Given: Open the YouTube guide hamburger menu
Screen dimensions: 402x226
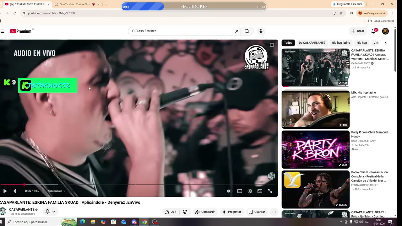Looking at the screenshot, I should (3, 31).
